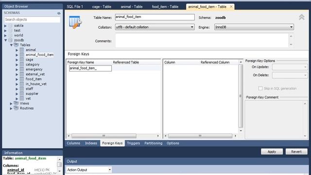The image size is (311, 175).
Task: Click the animal_food_item table icon
Action: [22, 55]
